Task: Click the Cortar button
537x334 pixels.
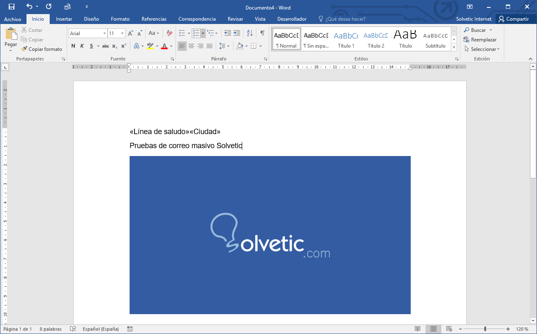Action: [32, 30]
